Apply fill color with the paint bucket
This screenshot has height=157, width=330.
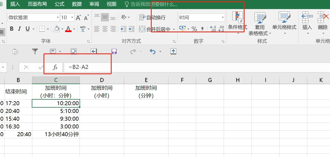(x=57, y=29)
